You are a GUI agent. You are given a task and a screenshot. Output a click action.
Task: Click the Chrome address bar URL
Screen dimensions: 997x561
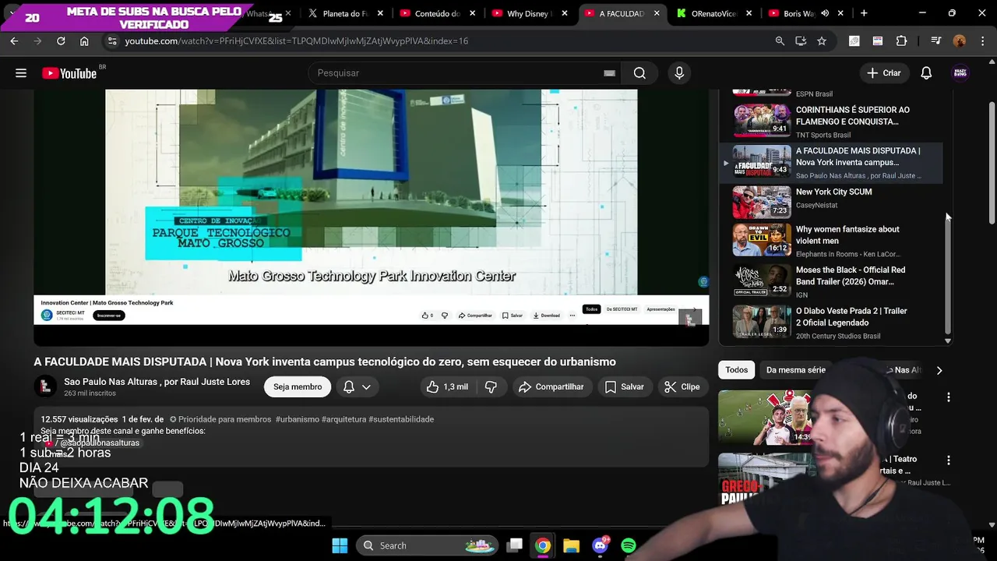click(296, 41)
